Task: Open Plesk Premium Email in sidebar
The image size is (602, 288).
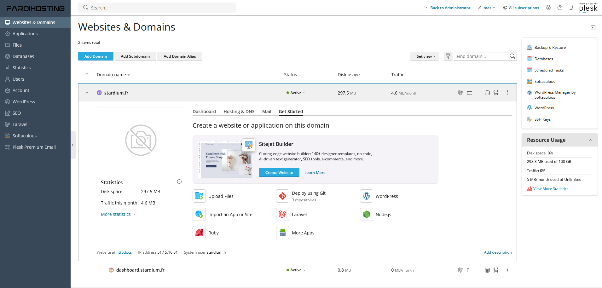Action: coord(35,147)
